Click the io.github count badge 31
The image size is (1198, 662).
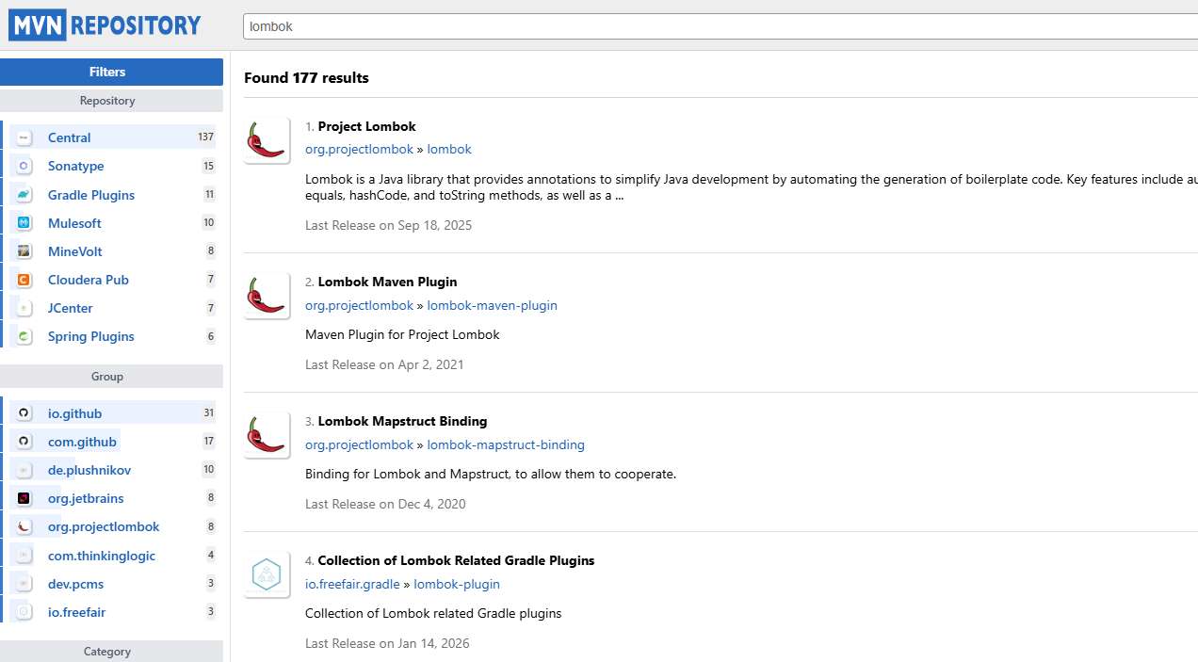[209, 413]
